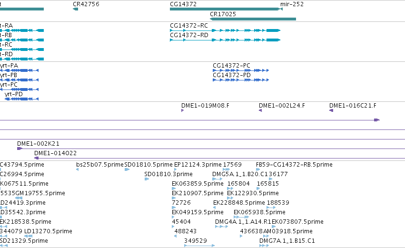The height and width of the screenshot is (248, 405).
Task: Select the CG14372 gene label
Action: (x=183, y=4)
